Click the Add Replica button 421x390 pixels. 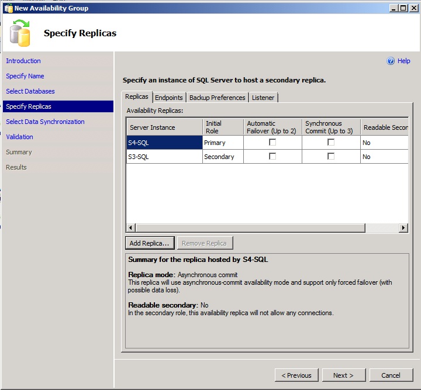coord(149,243)
